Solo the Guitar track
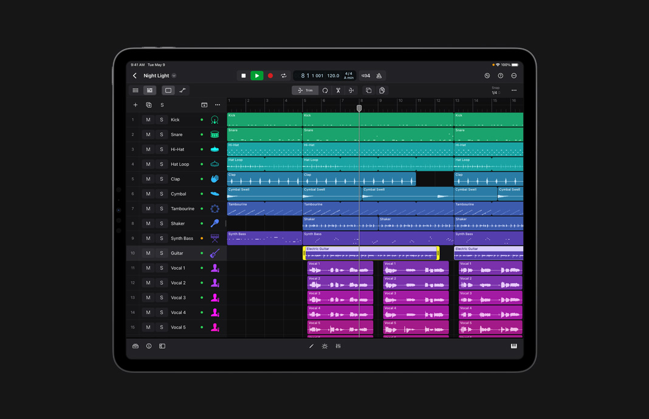Screen dimensions: 649x419 tap(162, 253)
